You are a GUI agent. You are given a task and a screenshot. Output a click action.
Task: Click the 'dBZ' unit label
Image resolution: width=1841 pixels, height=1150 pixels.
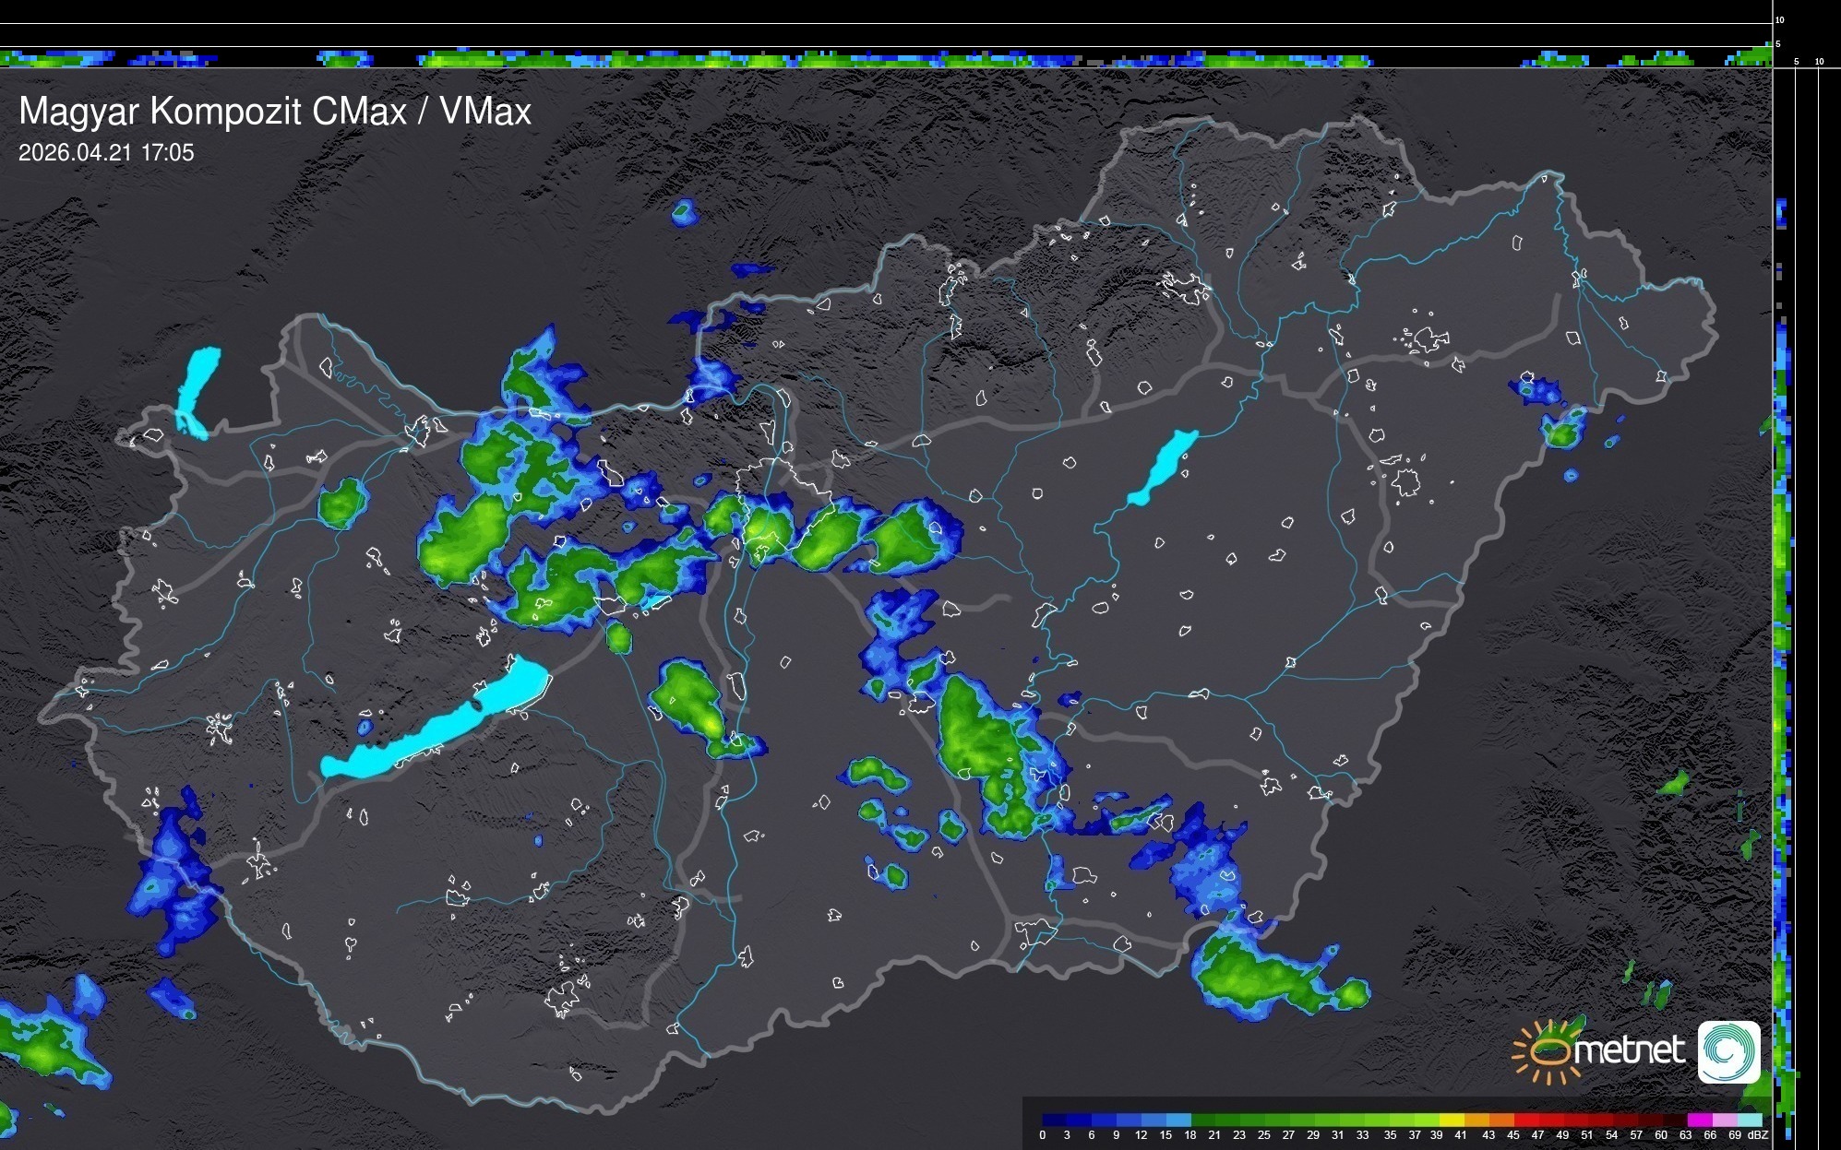point(1757,1135)
